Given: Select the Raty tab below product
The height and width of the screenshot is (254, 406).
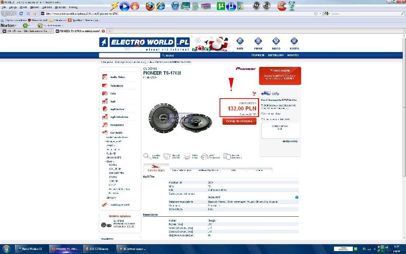Looking at the screenshot, I should [233, 170].
